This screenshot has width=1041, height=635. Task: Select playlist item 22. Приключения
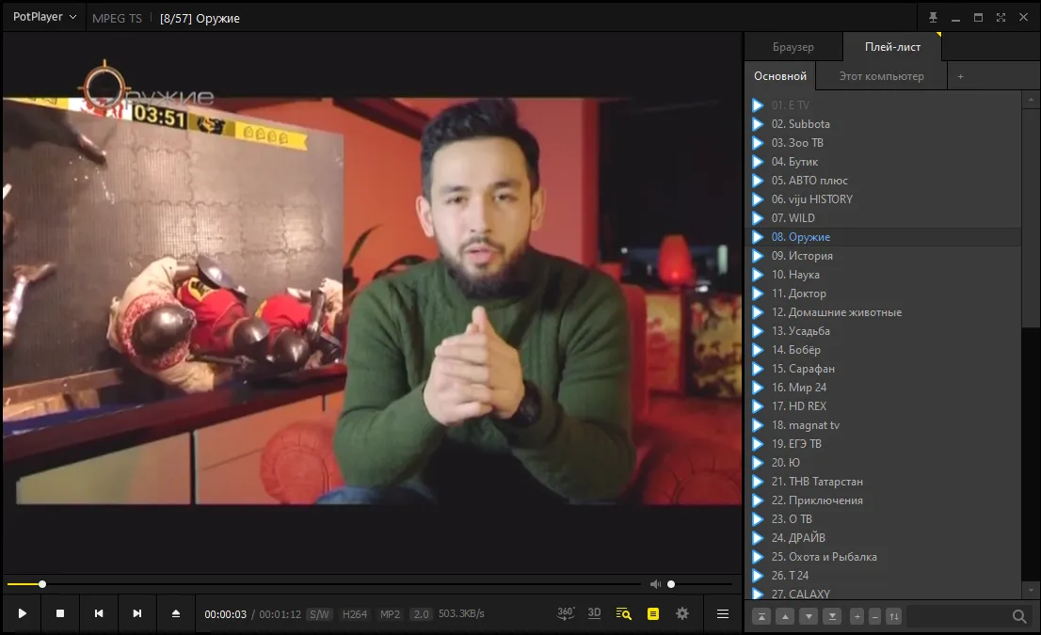coord(883,500)
